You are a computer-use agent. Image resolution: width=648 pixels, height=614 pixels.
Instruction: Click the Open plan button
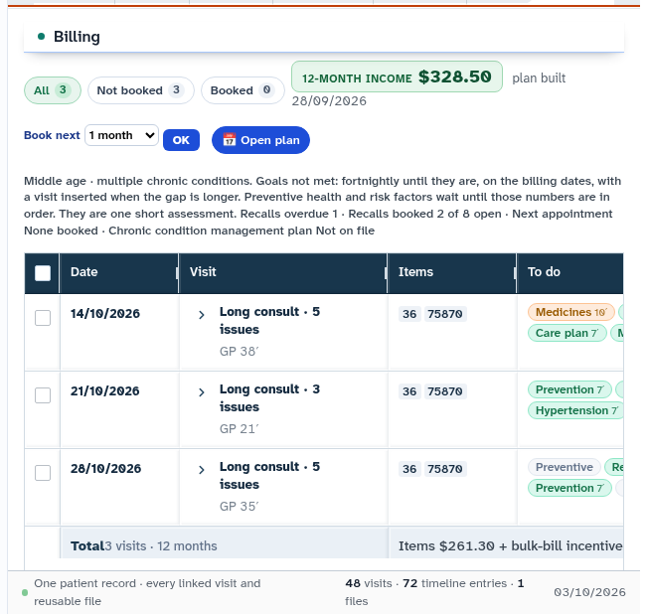tap(260, 140)
